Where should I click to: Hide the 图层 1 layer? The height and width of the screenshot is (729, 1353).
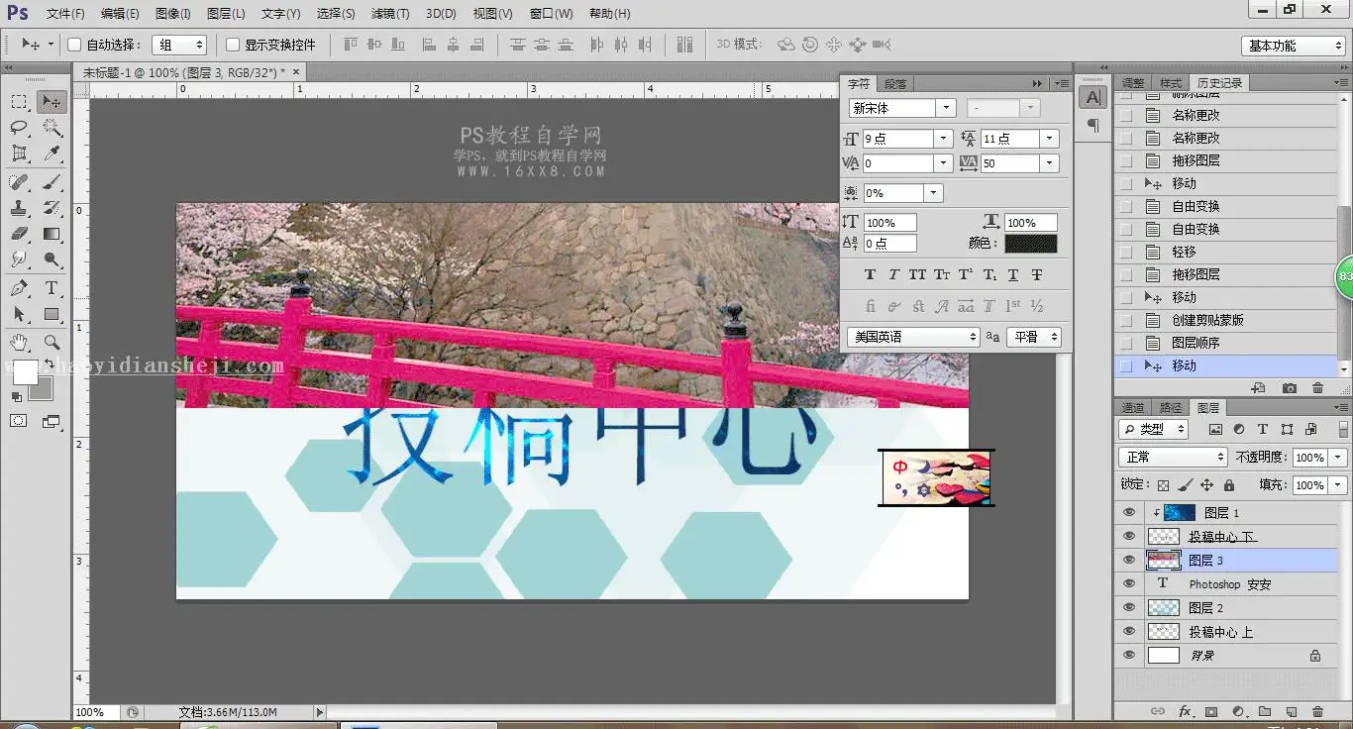1129,513
